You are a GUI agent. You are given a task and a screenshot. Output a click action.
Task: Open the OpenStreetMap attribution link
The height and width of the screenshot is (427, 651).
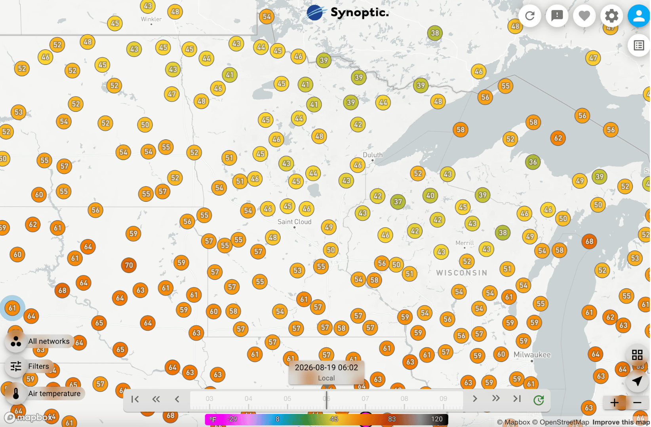pyautogui.click(x=561, y=422)
